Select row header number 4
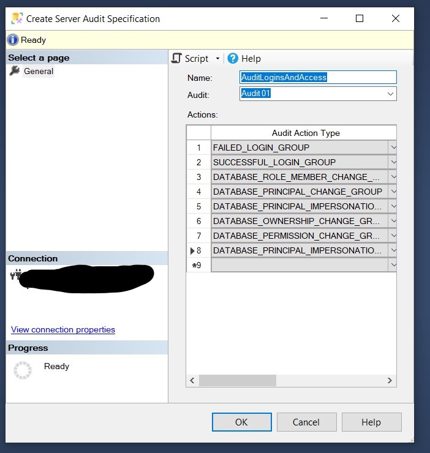 [x=198, y=192]
